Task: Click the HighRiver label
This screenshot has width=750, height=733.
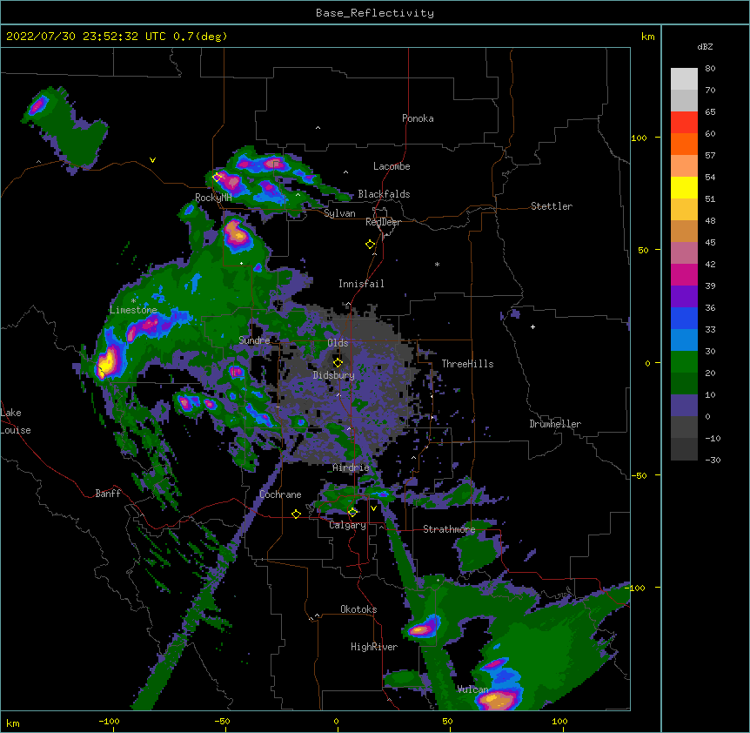Action: point(374,647)
